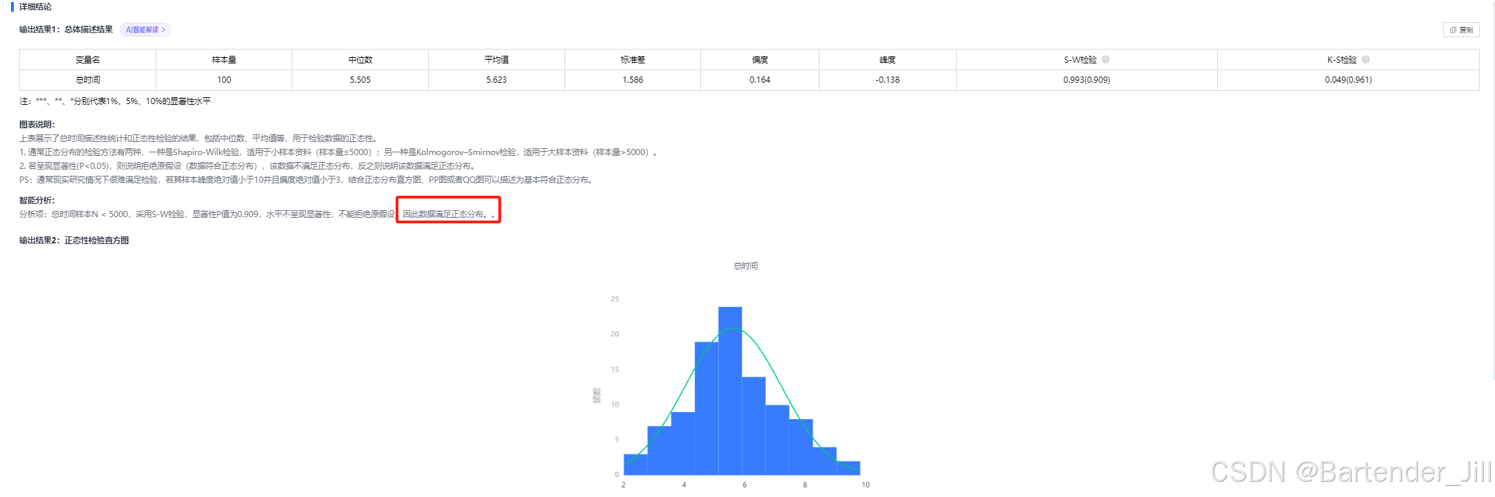
Task: Select the 偏度 column header
Action: tap(760, 60)
